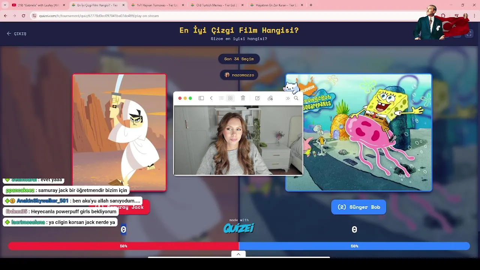Click Sünger Bob vote count 0
Screen dimensions: 480x270
pyautogui.click(x=354, y=229)
